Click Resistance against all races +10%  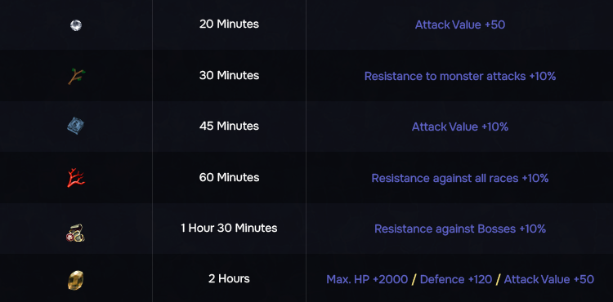click(x=460, y=178)
